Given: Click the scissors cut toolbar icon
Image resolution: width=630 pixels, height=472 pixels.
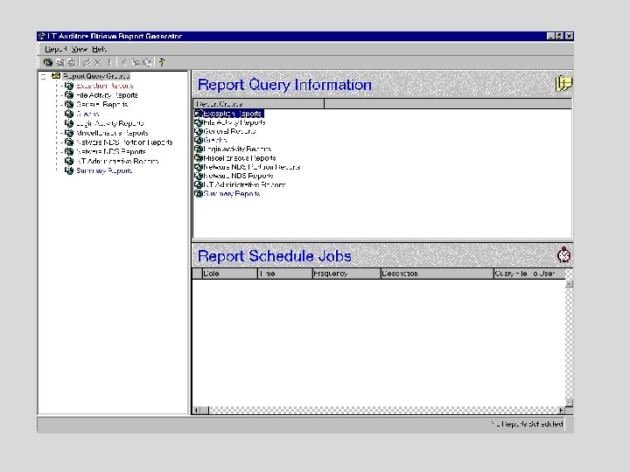Looking at the screenshot, I should (x=123, y=62).
